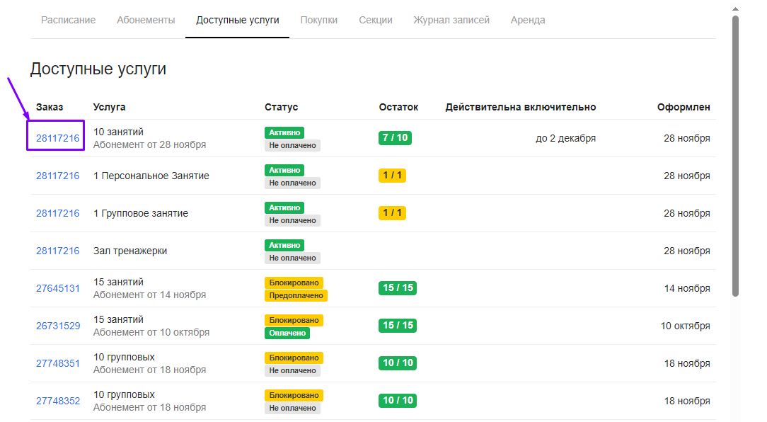Viewport: 767px width, 422px height.
Task: Open order 28117216 in the 10 занятий row
Action: (x=57, y=138)
